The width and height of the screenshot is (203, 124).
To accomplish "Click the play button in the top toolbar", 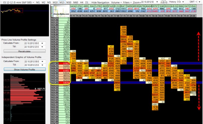I will click(164, 2).
